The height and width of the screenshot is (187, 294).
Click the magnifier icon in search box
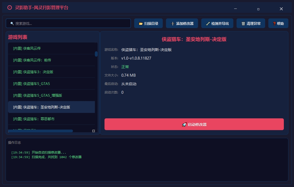[x=12, y=24]
